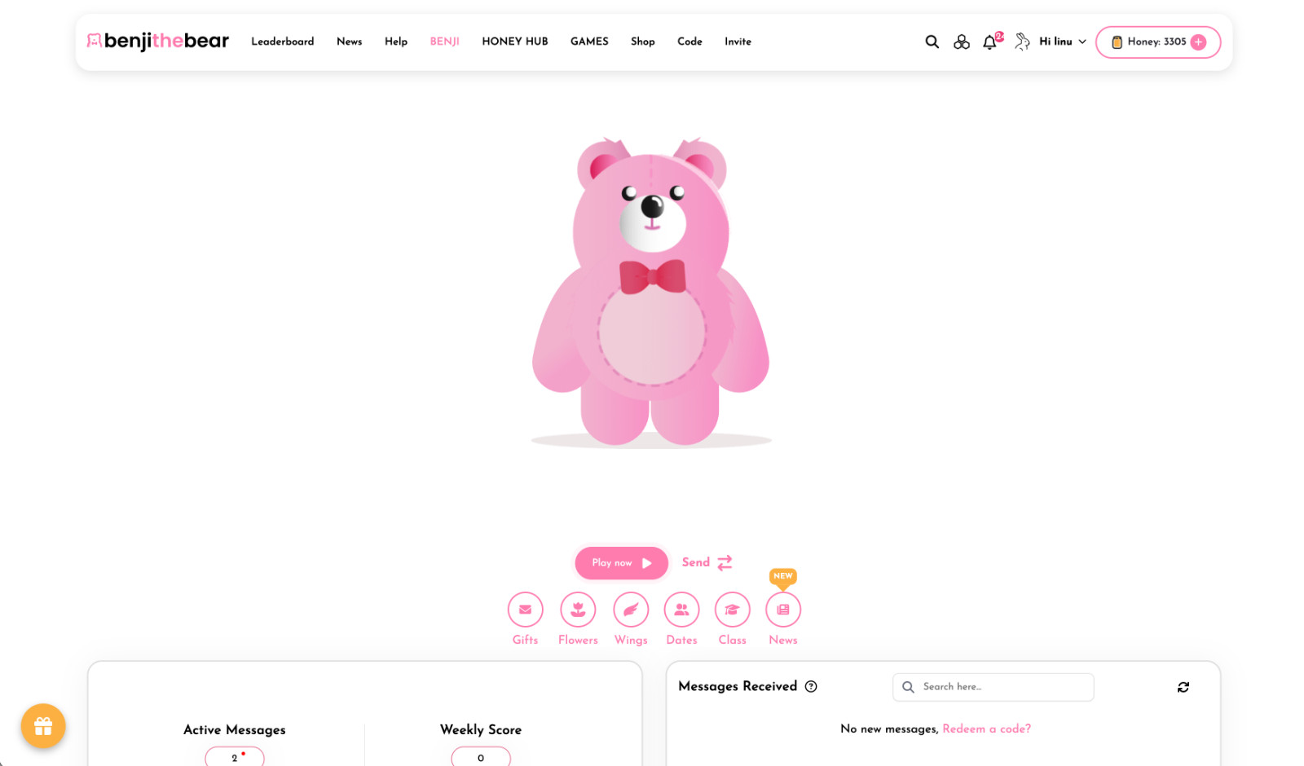1304x766 pixels.
Task: Open the Leaderboard page
Action: (282, 42)
